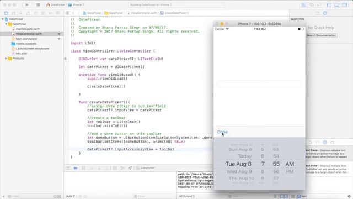353x199 pixels.
Task: Tap Done in the simulator toolbar
Action: pos(222,132)
